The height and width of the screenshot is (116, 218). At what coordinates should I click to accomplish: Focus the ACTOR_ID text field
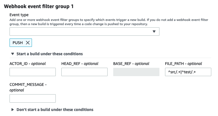pyautogui.click(x=33, y=72)
